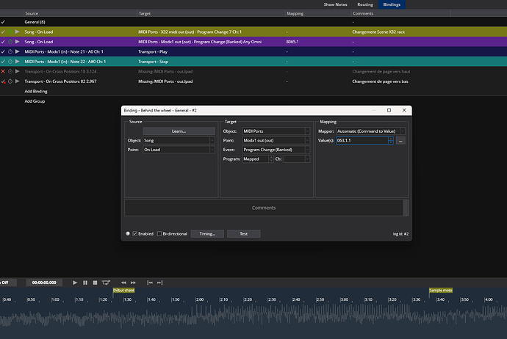Click the fast forward icon

tap(133, 282)
